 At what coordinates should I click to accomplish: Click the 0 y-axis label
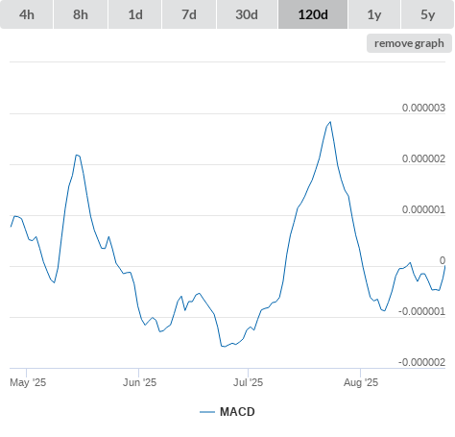443,260
